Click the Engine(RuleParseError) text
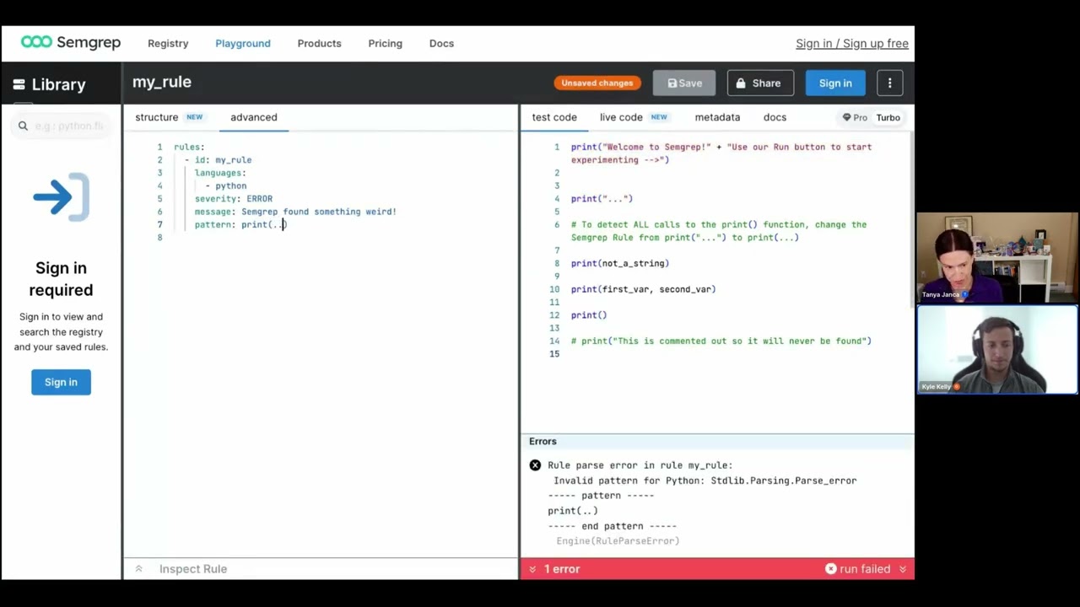This screenshot has width=1080, height=607. click(x=618, y=540)
